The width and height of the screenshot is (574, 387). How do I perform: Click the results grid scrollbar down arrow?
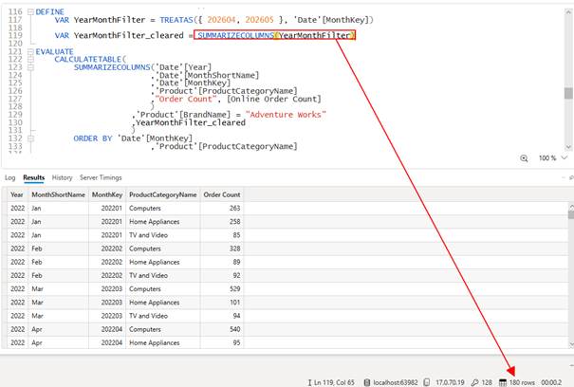pos(571,344)
